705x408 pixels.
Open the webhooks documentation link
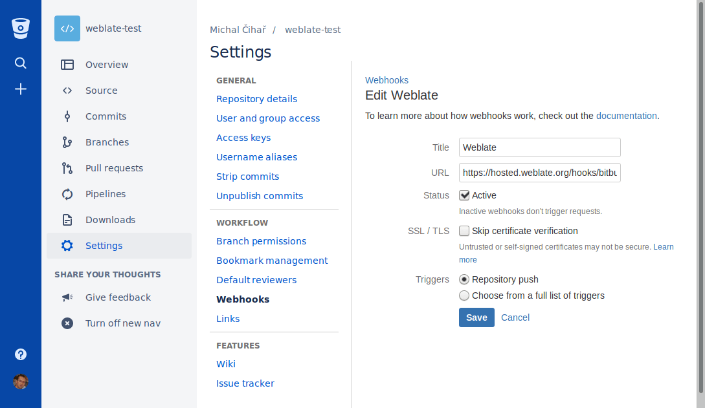tap(626, 115)
